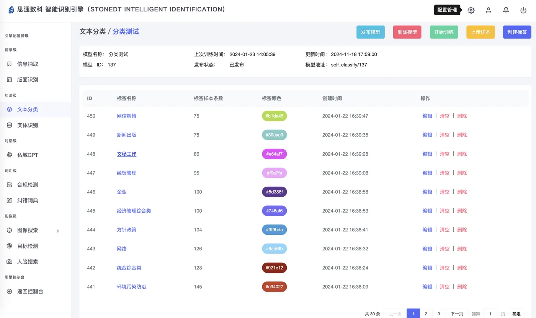
Task: Click color tag #921e12
Action: (x=274, y=268)
